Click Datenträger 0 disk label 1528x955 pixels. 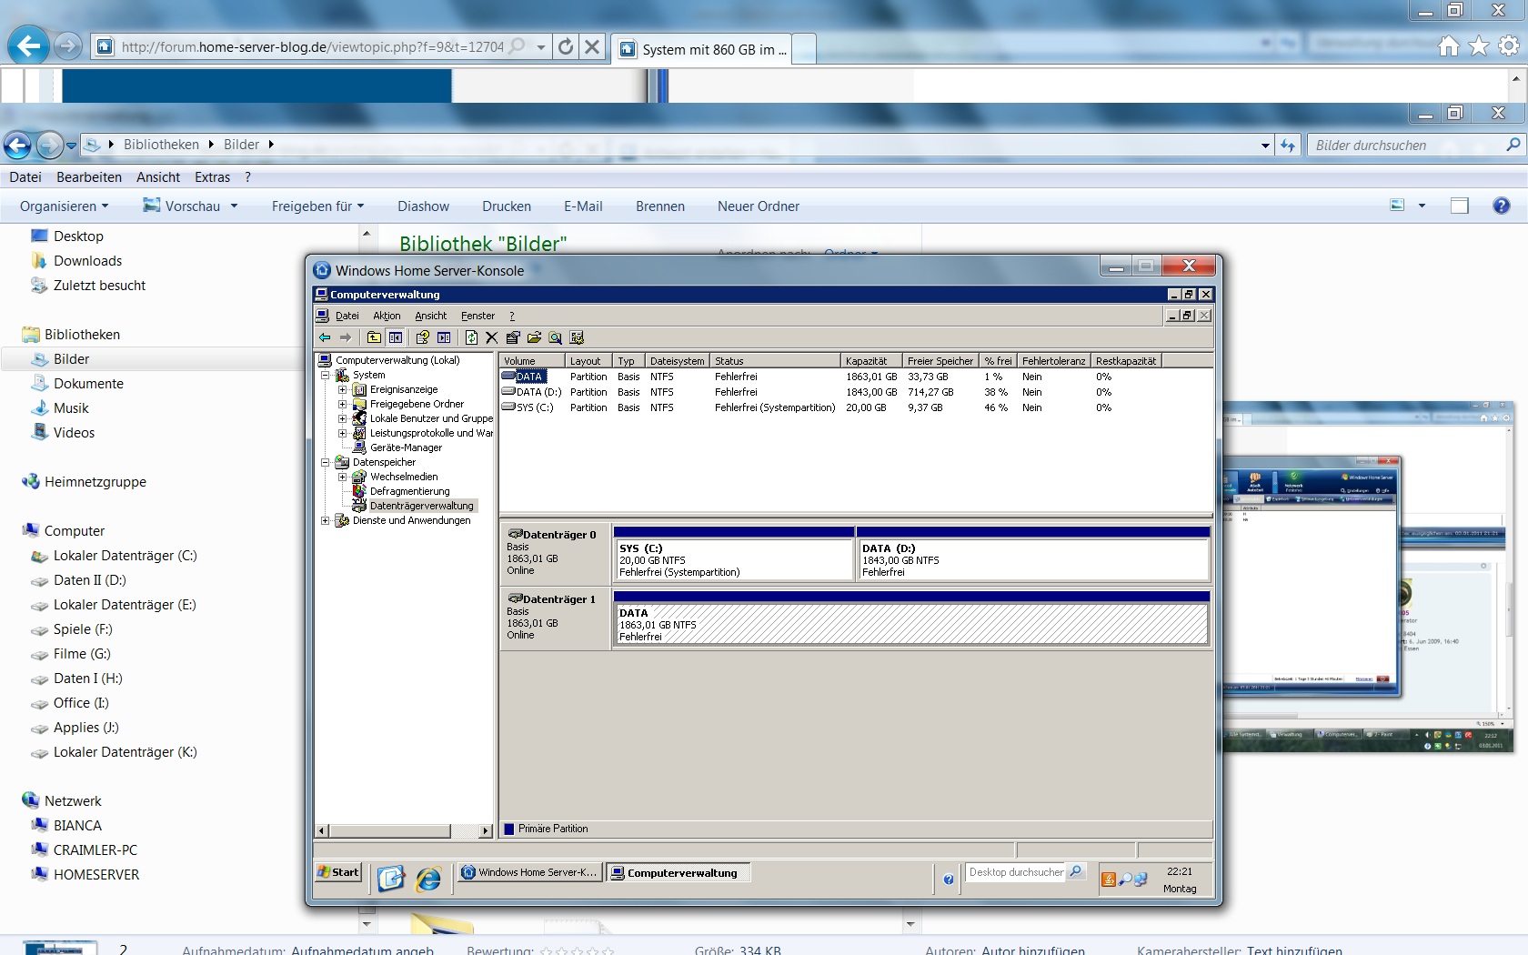555,552
